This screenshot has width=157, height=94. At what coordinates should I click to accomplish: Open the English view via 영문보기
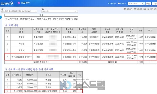128,9
